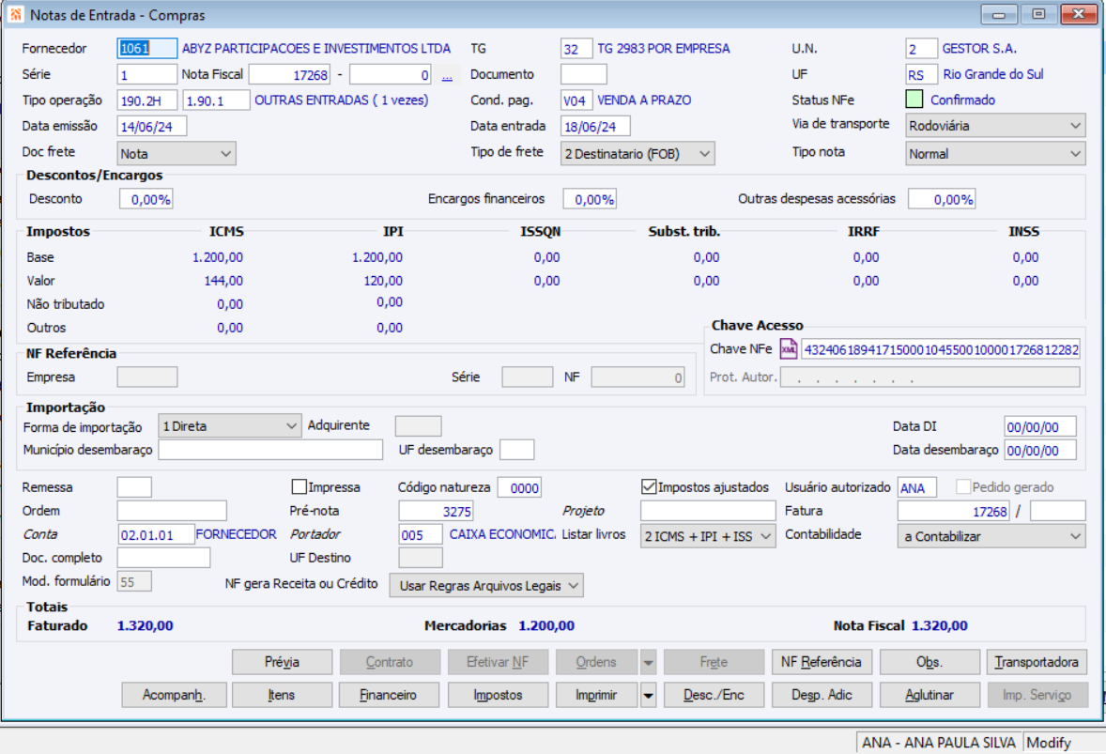The height and width of the screenshot is (754, 1106).
Task: Click the Contrato button
Action: point(390,662)
